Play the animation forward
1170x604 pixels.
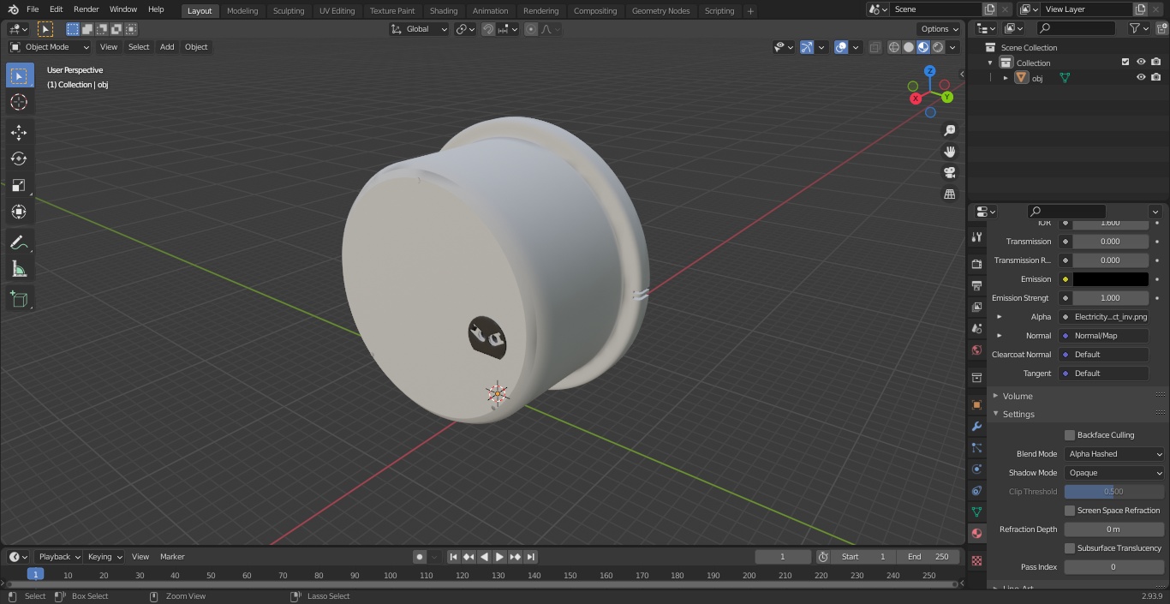tap(499, 557)
